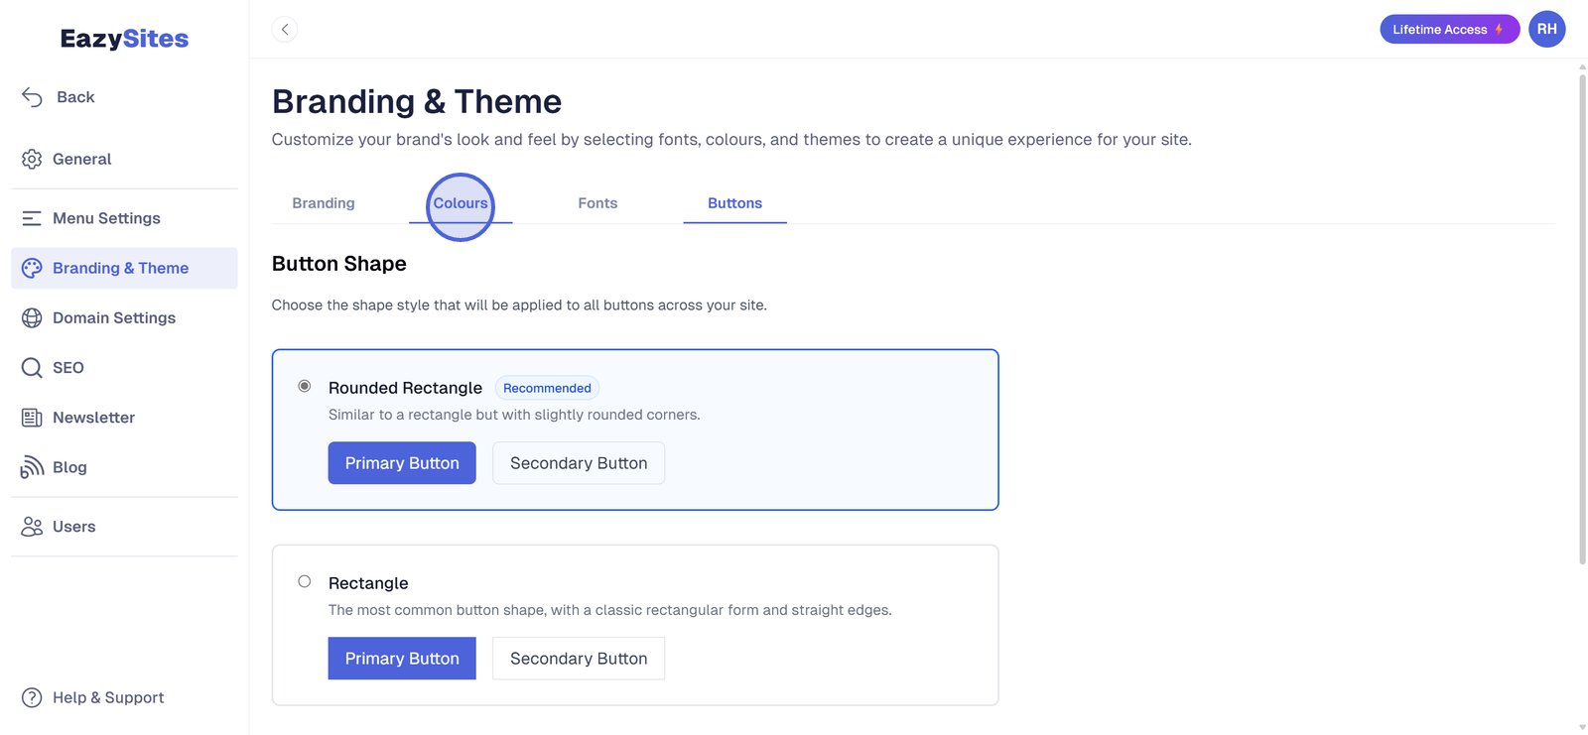Click the SEO magnifier icon
Image resolution: width=1588 pixels, height=735 pixels.
tap(32, 368)
